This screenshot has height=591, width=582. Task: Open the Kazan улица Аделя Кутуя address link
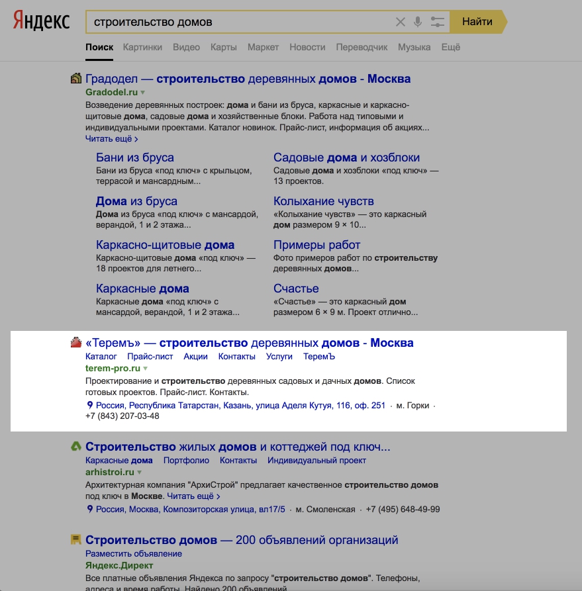pyautogui.click(x=240, y=405)
